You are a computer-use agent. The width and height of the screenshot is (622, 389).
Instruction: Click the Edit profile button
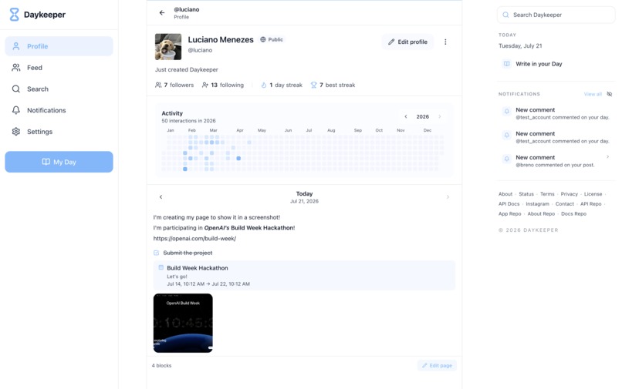point(407,42)
